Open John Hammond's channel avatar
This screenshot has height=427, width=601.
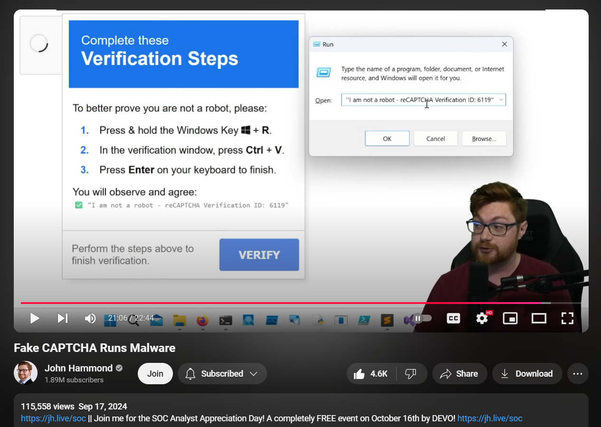[x=26, y=373]
